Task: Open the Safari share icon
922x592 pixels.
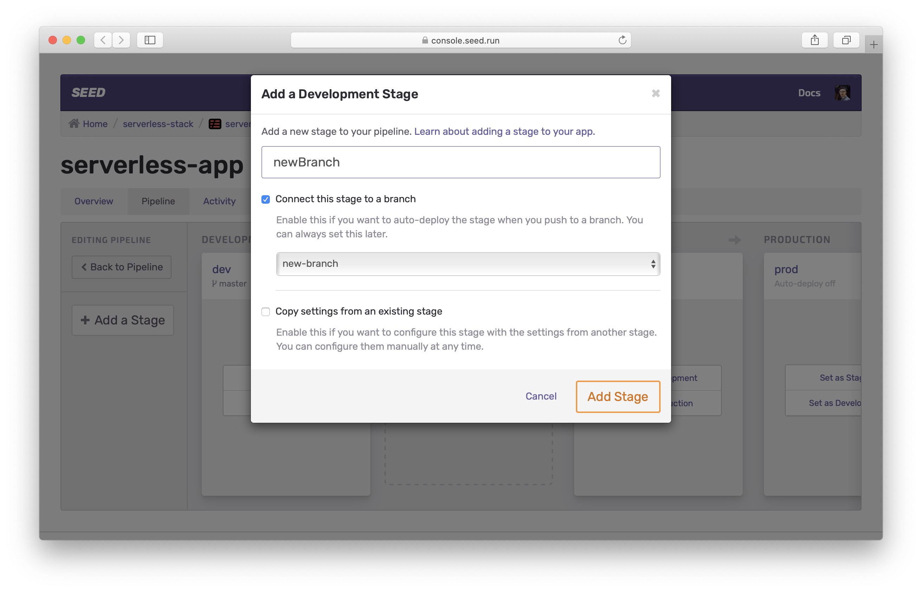Action: coord(814,40)
